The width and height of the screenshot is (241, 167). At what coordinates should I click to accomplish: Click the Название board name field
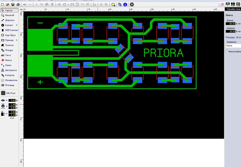click(x=233, y=46)
